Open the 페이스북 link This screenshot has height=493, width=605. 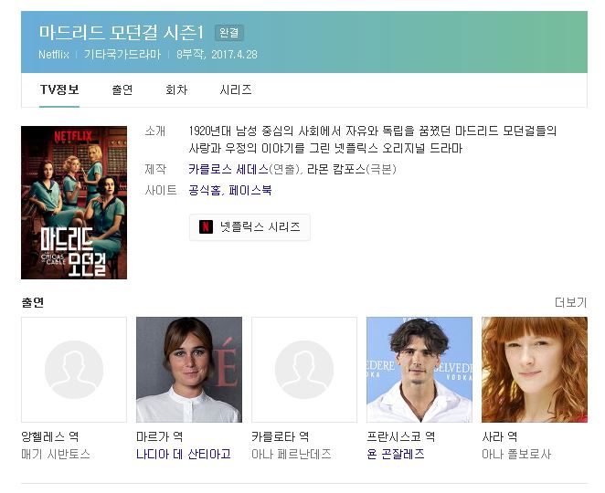click(250, 191)
